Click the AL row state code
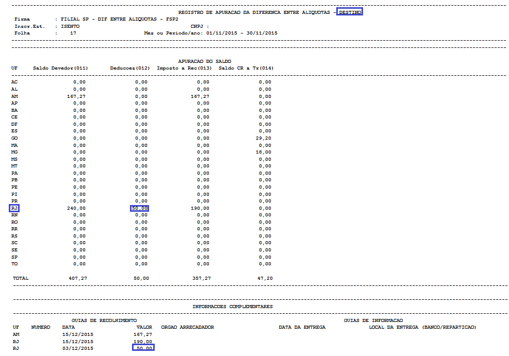 (x=14, y=89)
